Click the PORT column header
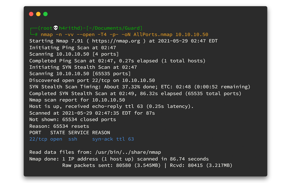 pyautogui.click(x=35, y=132)
